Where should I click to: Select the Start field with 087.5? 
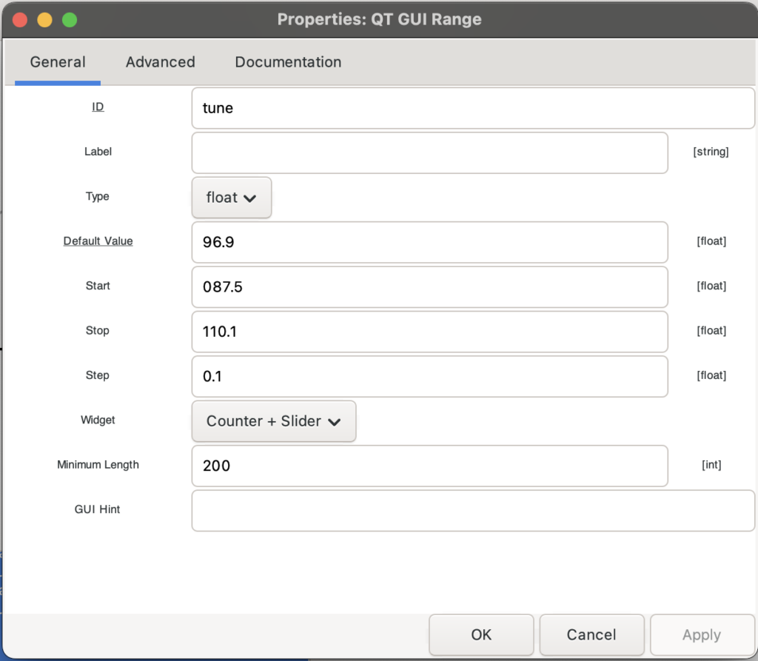[429, 286]
